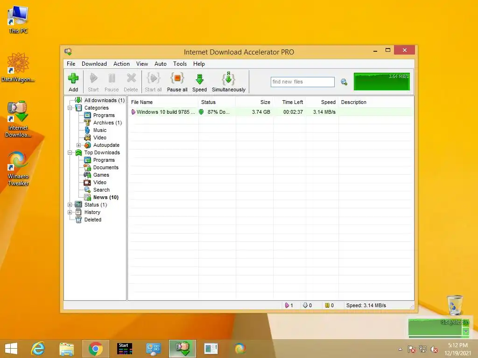The height and width of the screenshot is (358, 478).
Task: Click the floating desktop speed widget
Action: 439,328
